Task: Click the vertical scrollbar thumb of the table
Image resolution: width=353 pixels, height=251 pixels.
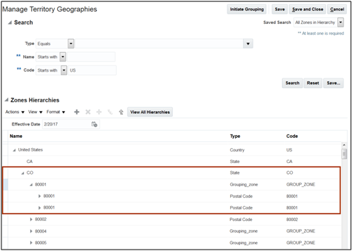Action: 344,154
